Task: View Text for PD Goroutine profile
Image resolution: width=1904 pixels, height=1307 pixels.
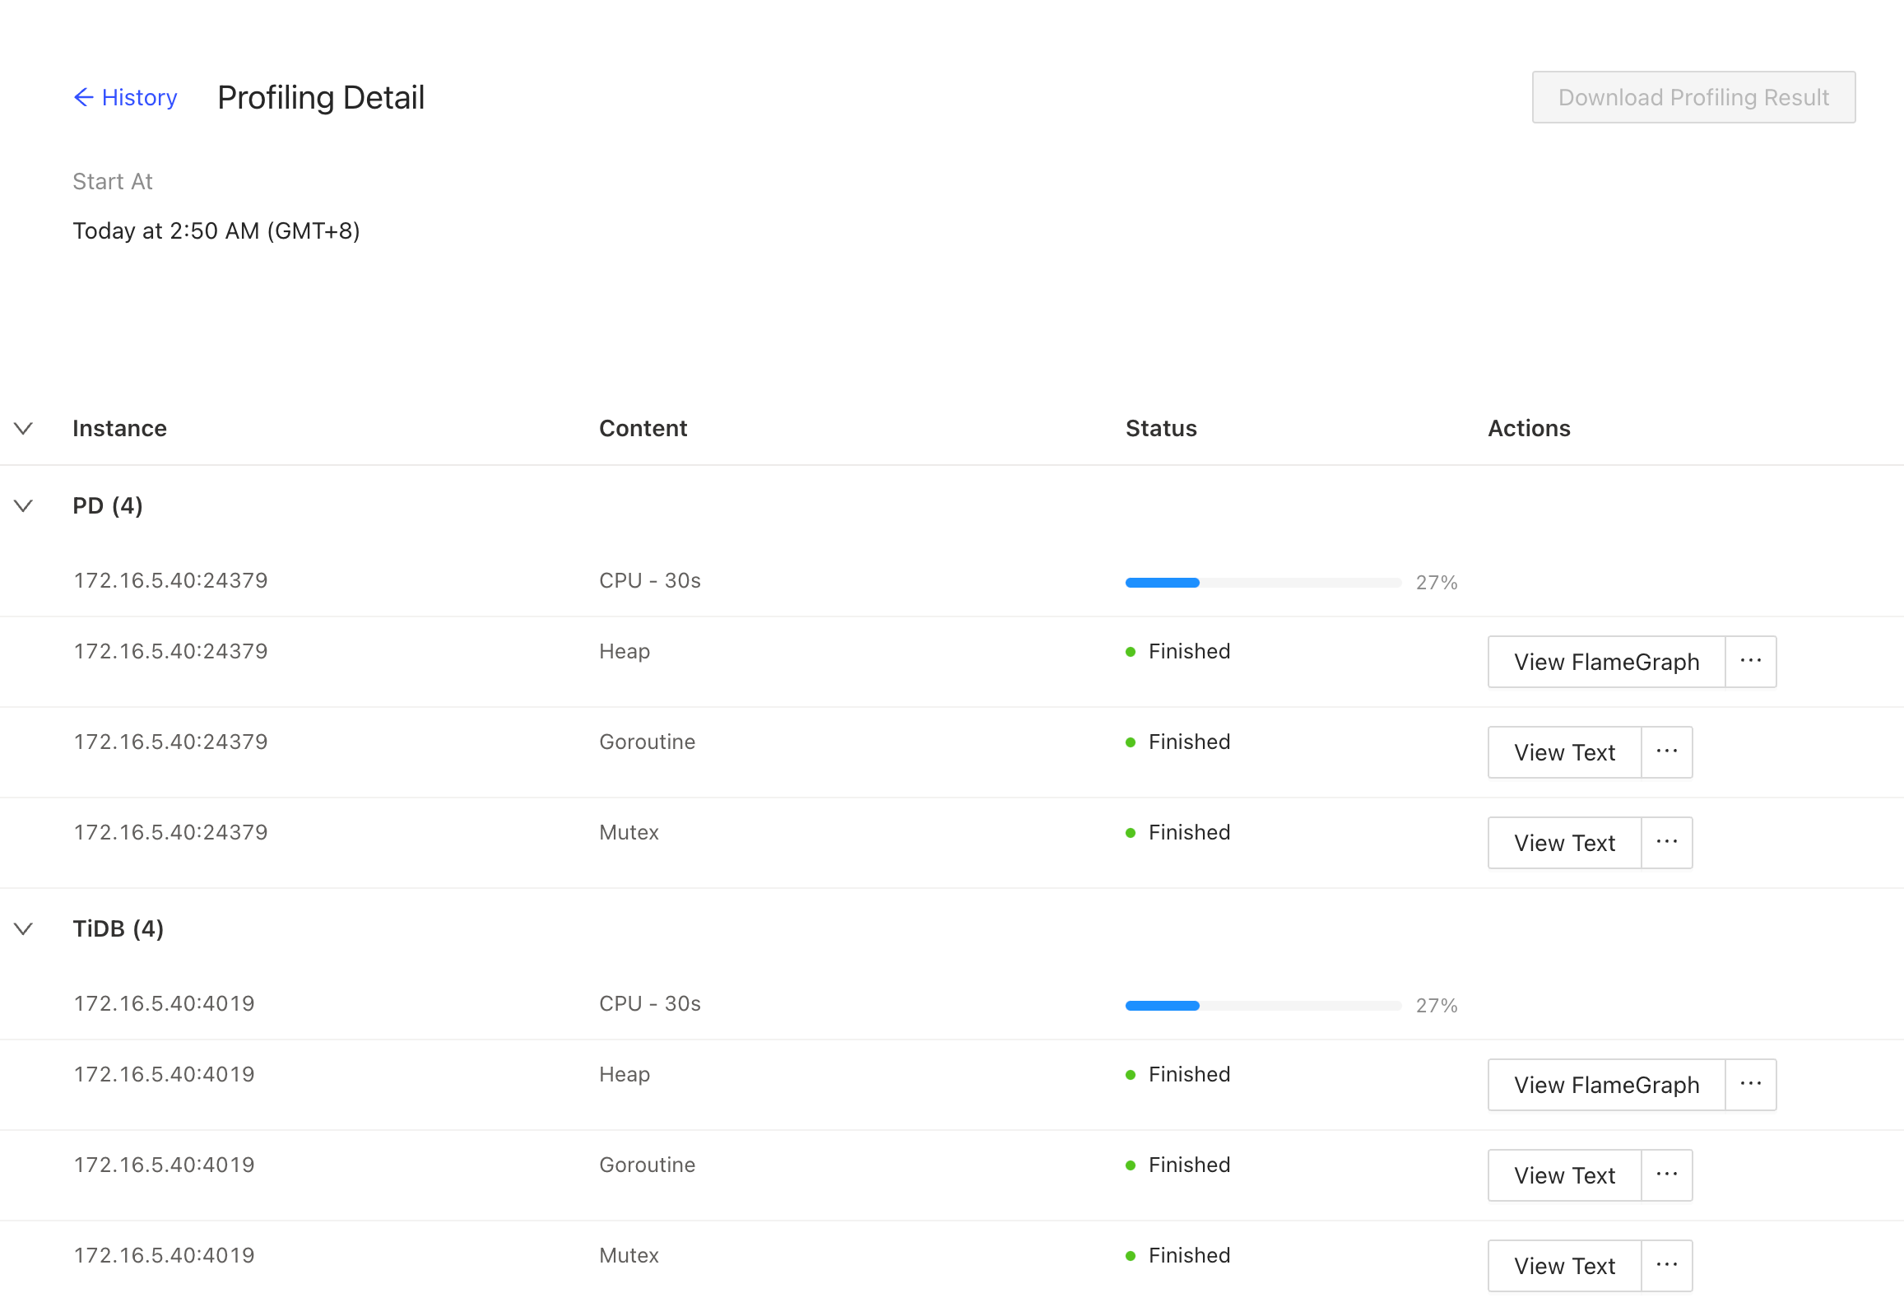Action: pyautogui.click(x=1563, y=752)
